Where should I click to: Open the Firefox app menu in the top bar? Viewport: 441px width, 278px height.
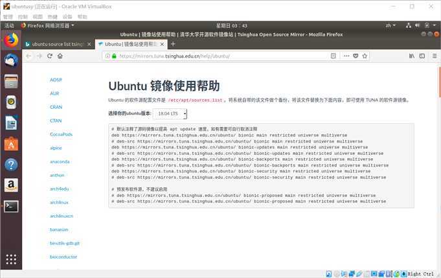tap(47, 26)
